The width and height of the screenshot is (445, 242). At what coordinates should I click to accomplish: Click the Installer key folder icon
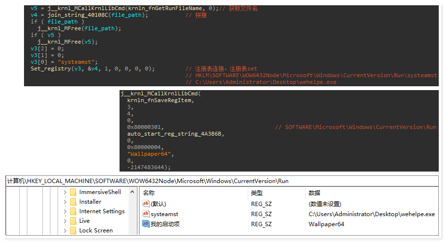73,202
